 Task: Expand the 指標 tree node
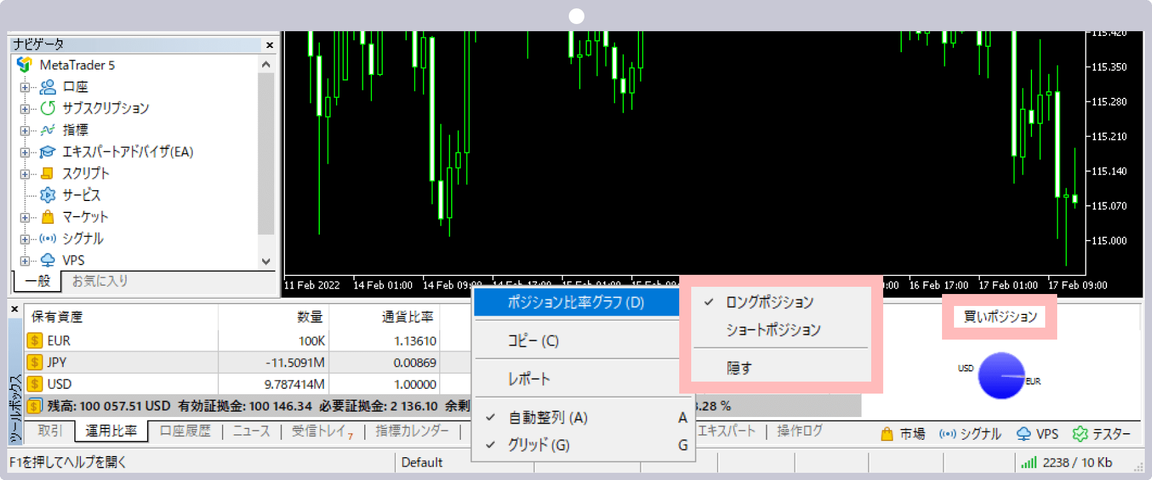tap(25, 131)
